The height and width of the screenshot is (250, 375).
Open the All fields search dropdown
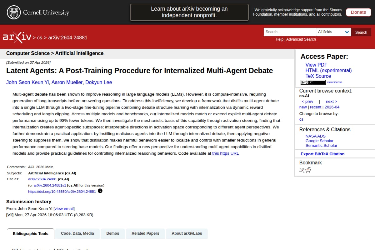tap(333, 32)
